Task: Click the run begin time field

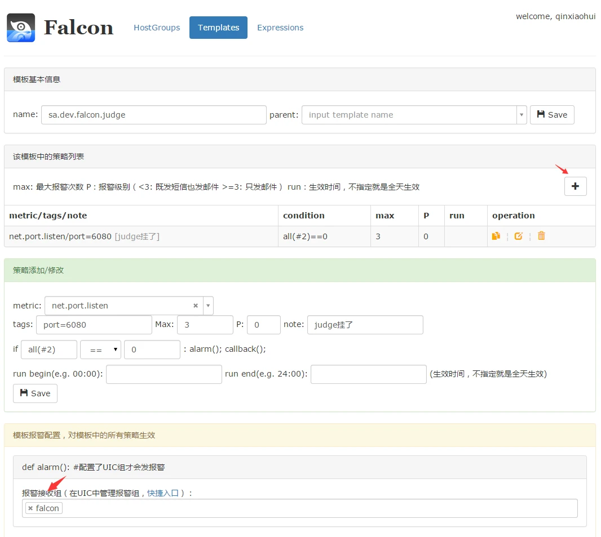Action: pyautogui.click(x=164, y=374)
